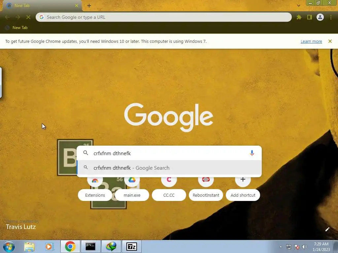Click the Chrome Web Store Extensions icon
This screenshot has height=253, width=338.
coord(95,180)
